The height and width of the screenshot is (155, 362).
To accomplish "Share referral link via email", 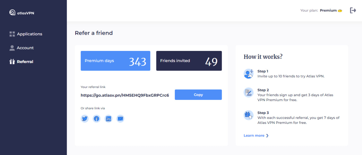I will click(120, 119).
